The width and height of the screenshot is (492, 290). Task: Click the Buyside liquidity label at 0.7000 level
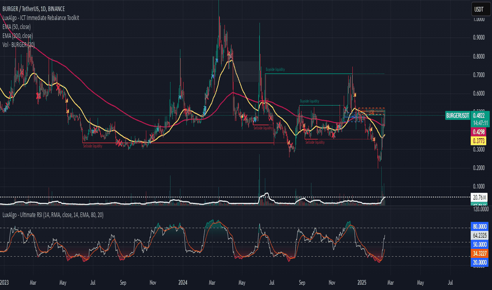point(275,70)
